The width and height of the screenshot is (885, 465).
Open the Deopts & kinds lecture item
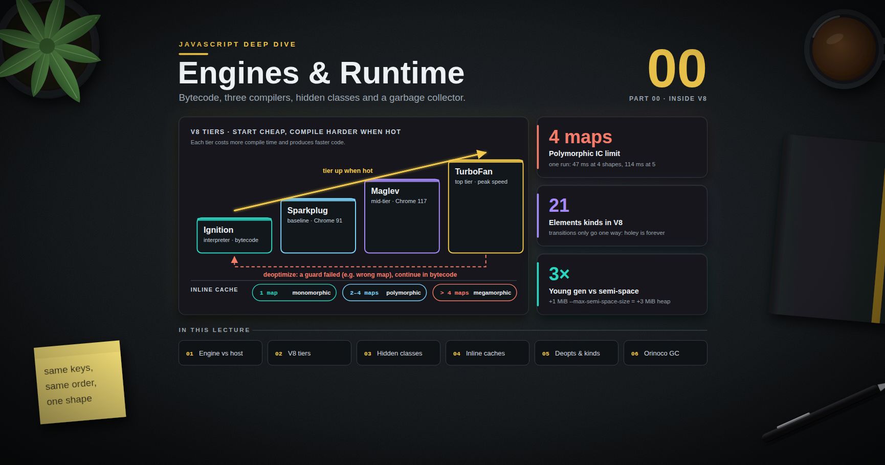pos(576,353)
